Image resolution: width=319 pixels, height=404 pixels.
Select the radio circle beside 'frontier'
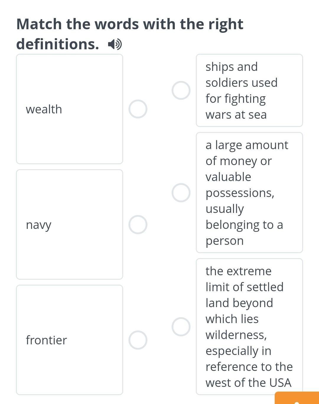[138, 340]
